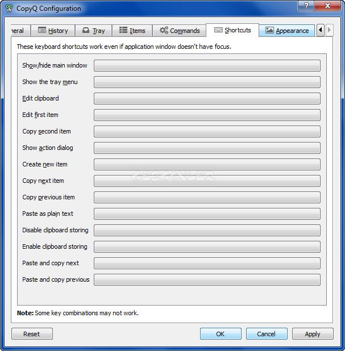Set shortcut for Show action dialog
The image size is (345, 351).
207,148
